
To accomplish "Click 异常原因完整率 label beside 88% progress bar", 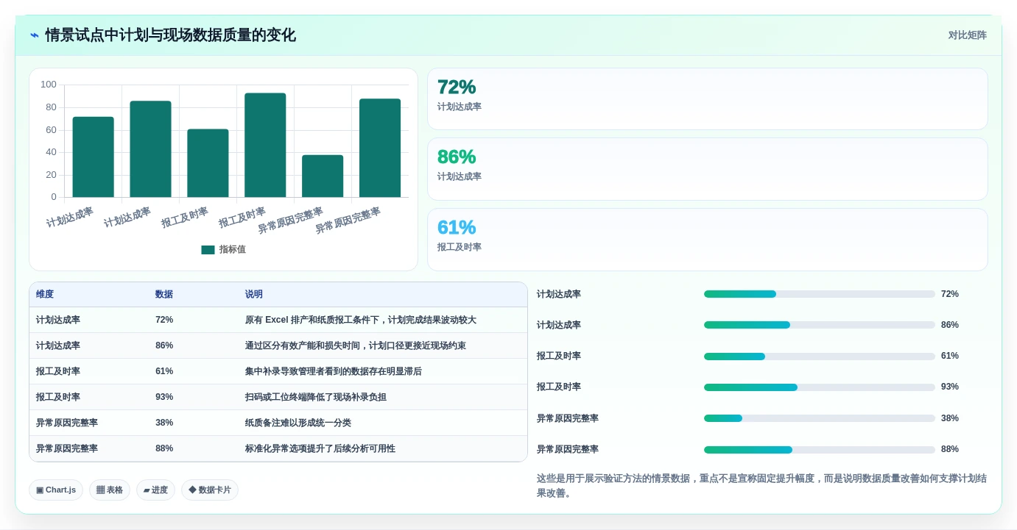I will pos(568,449).
